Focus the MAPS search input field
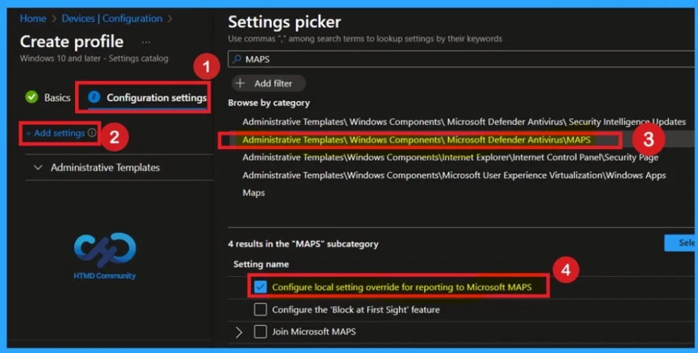 tap(463, 59)
